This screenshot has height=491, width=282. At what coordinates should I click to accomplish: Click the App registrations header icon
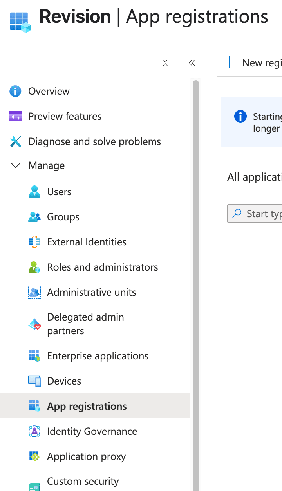20,22
